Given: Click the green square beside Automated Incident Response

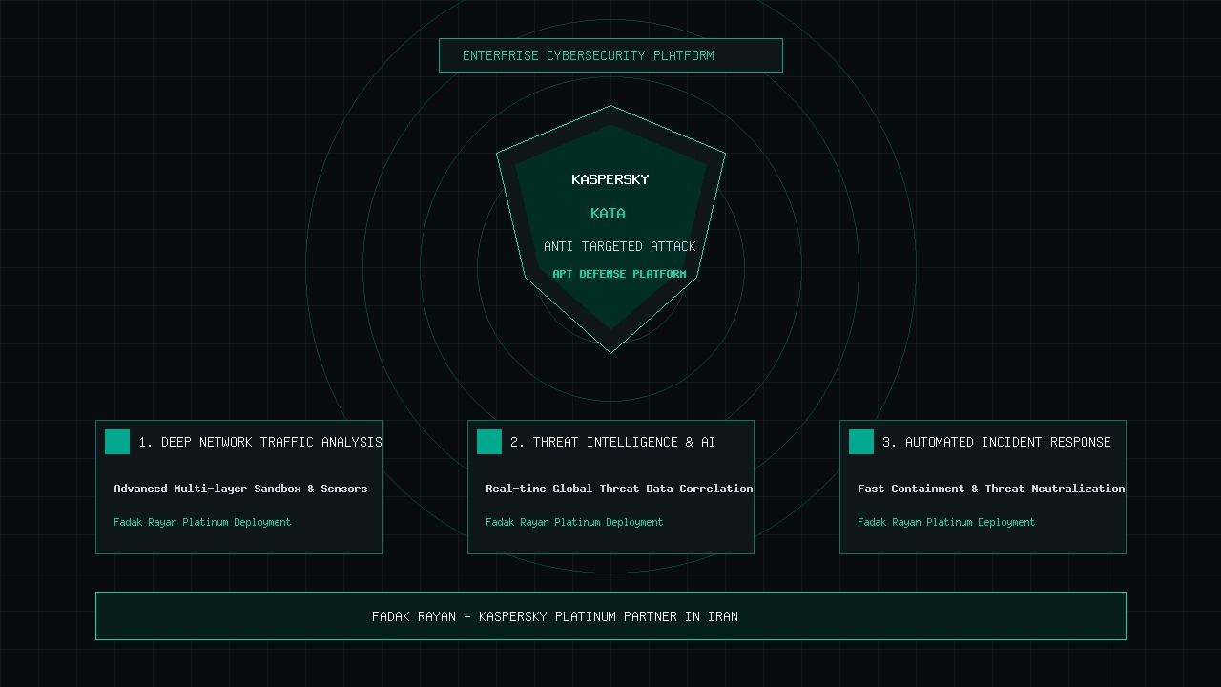Looking at the screenshot, I should click(861, 442).
